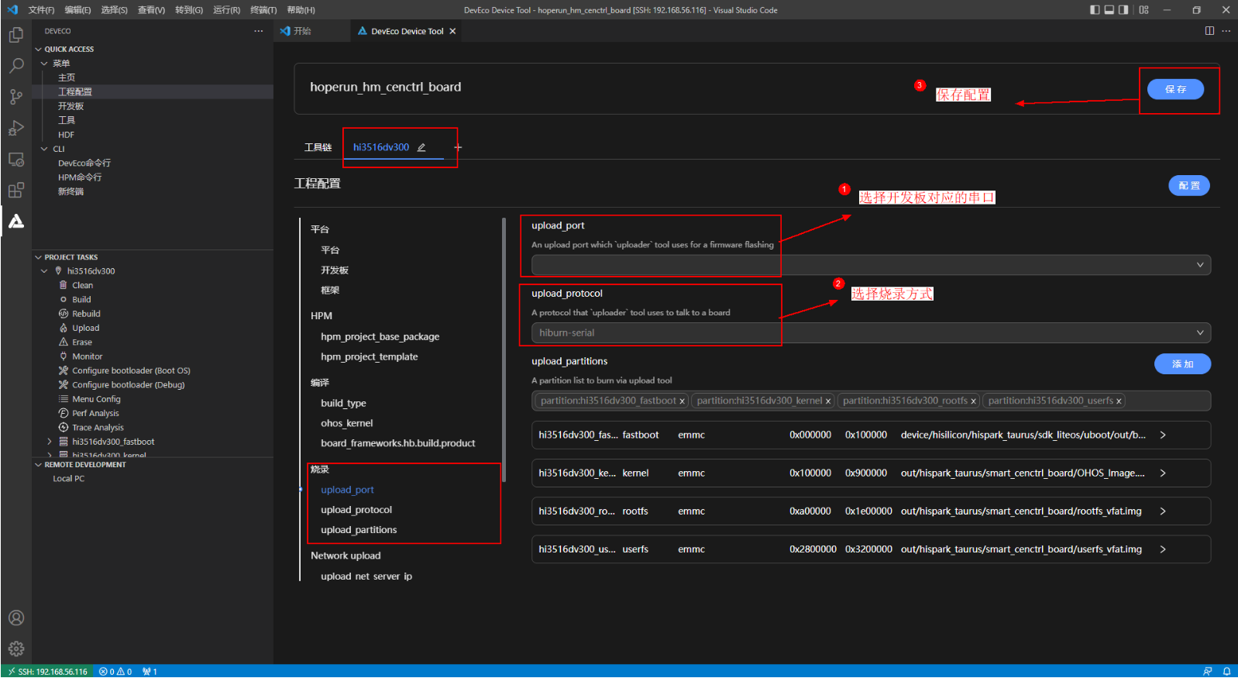Close the DevEco Device Tool tab
Viewport: 1238px width, 678px height.
(x=452, y=31)
